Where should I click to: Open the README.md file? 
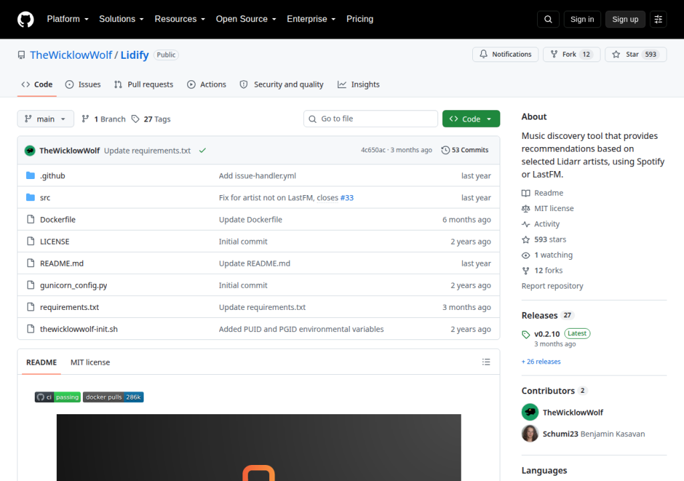tap(61, 263)
